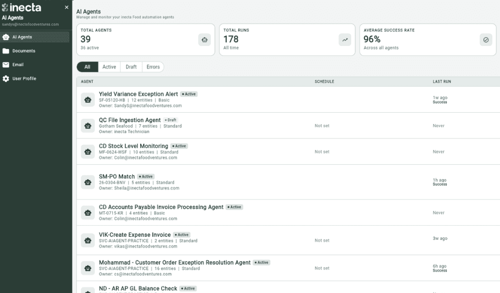500x293 pixels.
Task: Click Active badge on VIK-Create Expense Invoice
Action: click(x=182, y=235)
